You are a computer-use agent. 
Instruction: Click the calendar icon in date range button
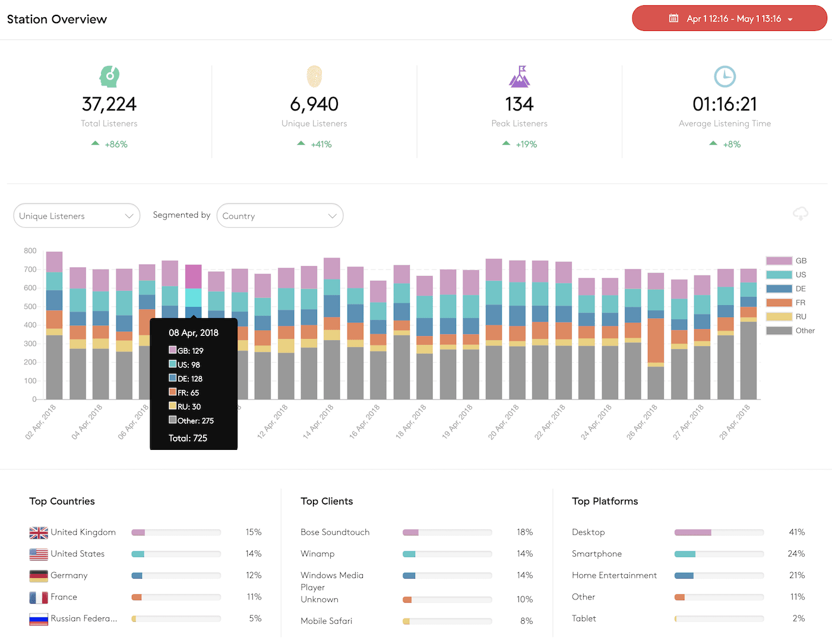[673, 18]
